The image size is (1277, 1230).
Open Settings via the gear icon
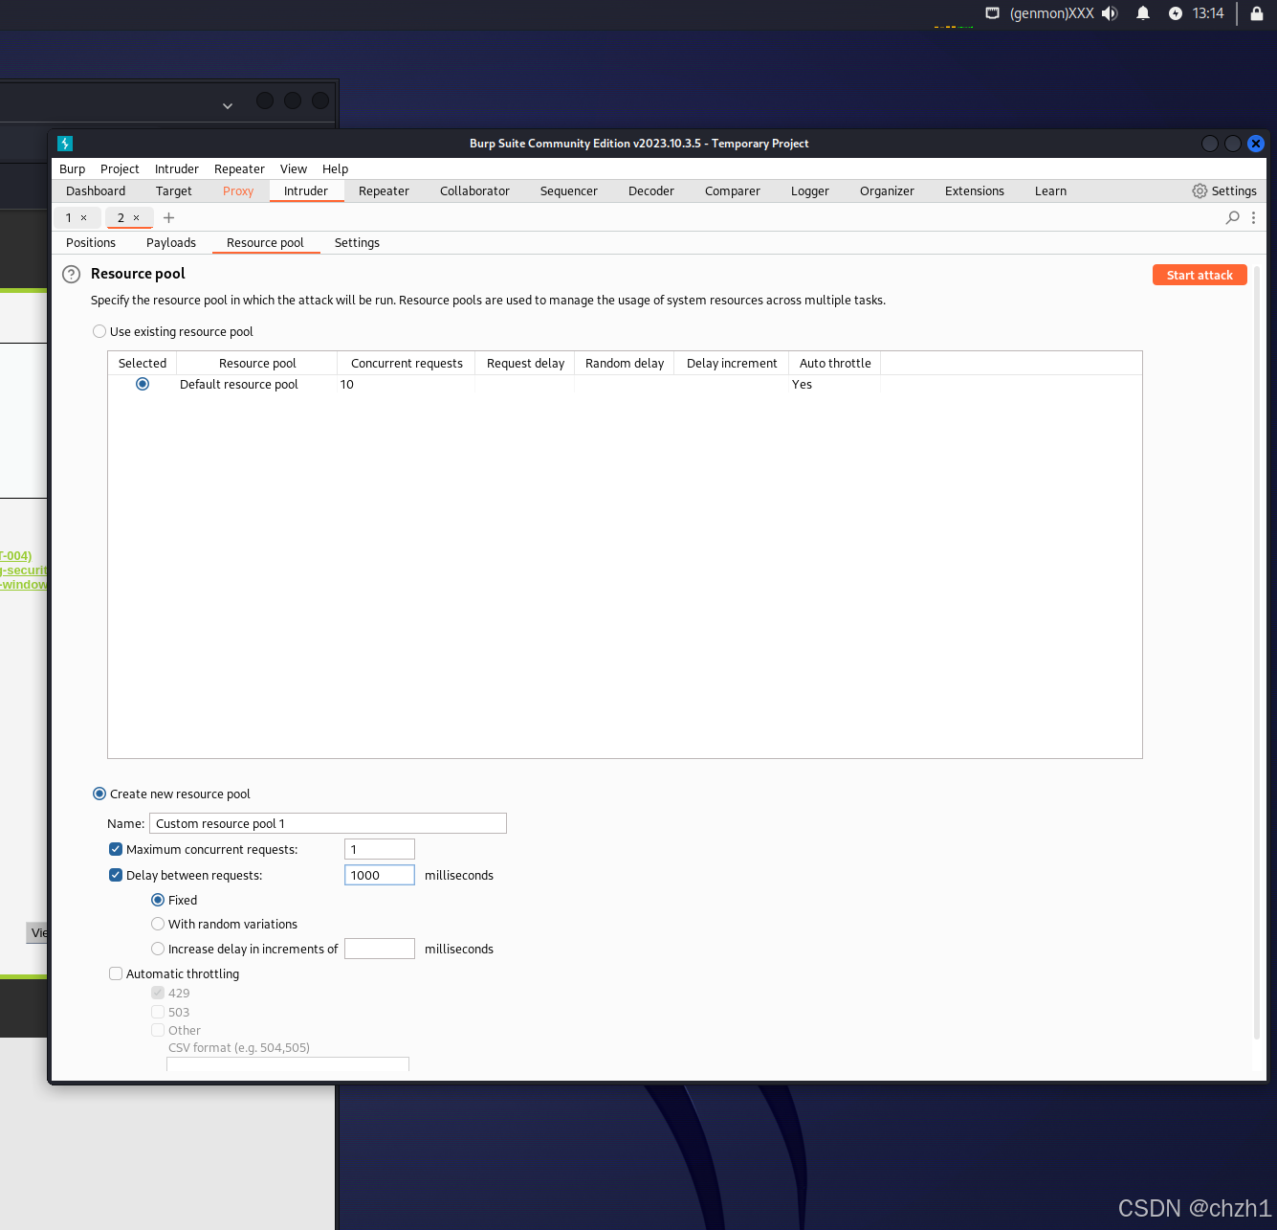tap(1200, 191)
